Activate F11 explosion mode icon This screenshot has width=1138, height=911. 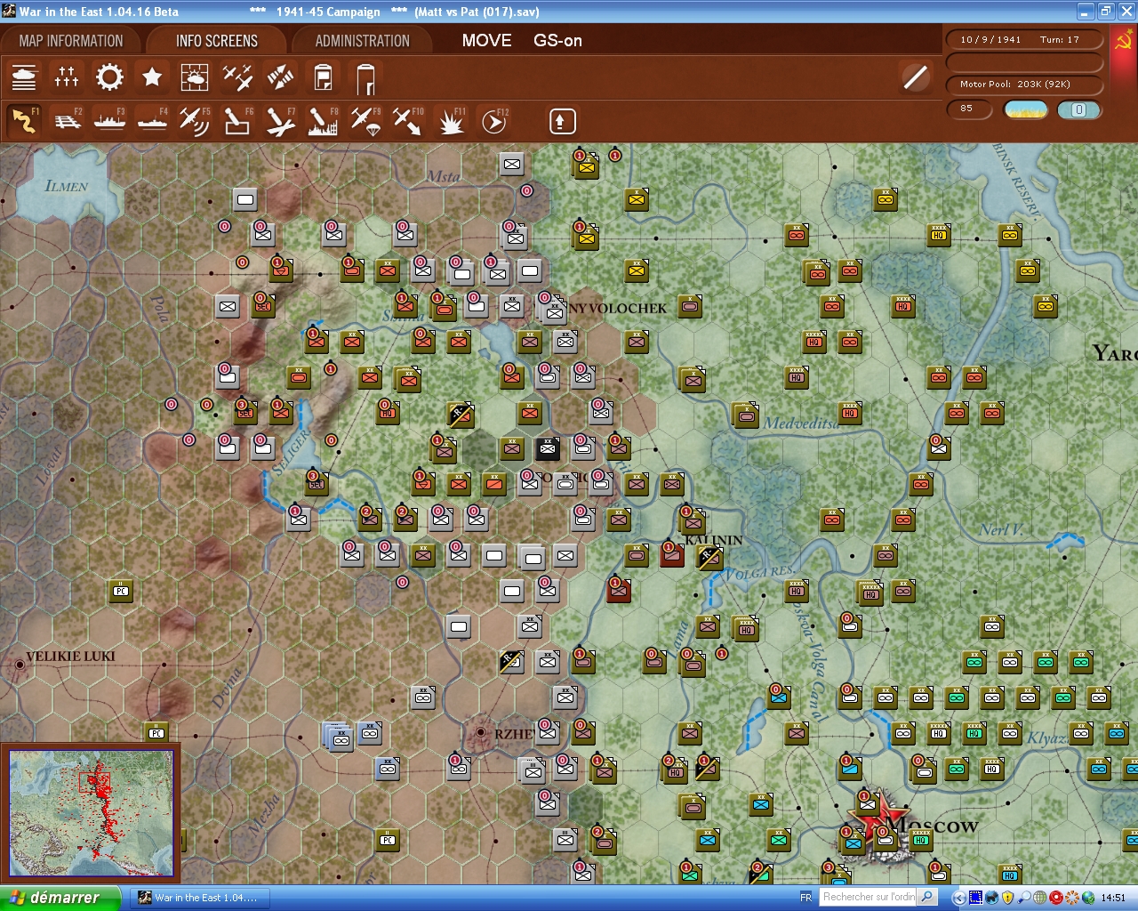(451, 120)
